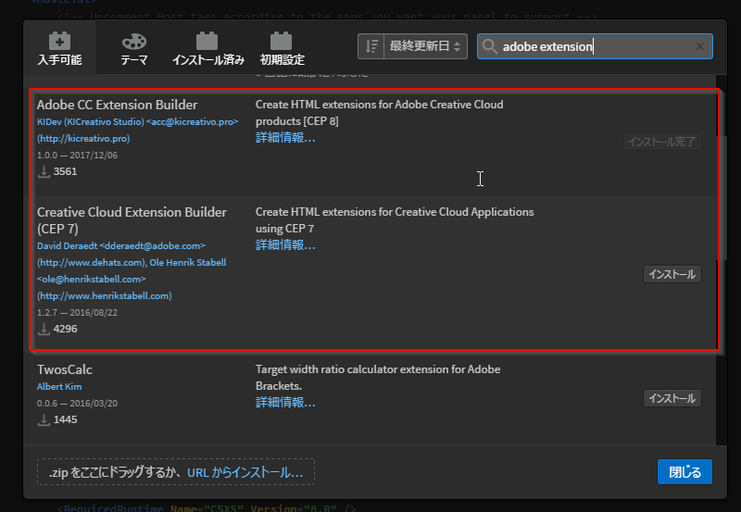Open the http://www.henrikstabell.com link
This screenshot has width=741, height=512.
tap(105, 295)
